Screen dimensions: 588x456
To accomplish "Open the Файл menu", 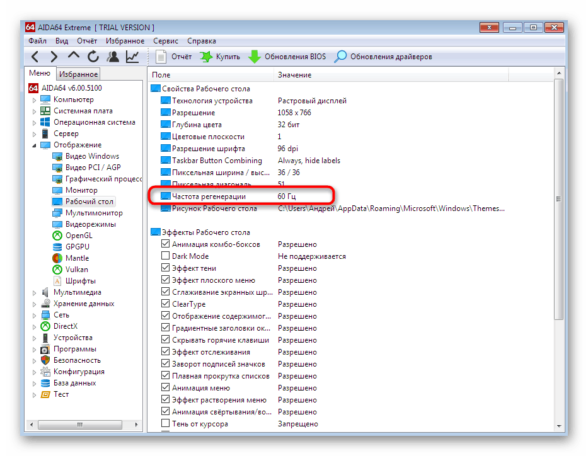I will (x=38, y=41).
